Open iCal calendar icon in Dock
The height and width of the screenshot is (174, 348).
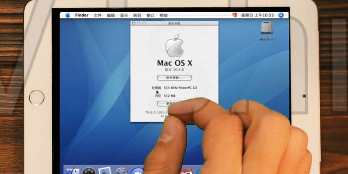point(186,171)
